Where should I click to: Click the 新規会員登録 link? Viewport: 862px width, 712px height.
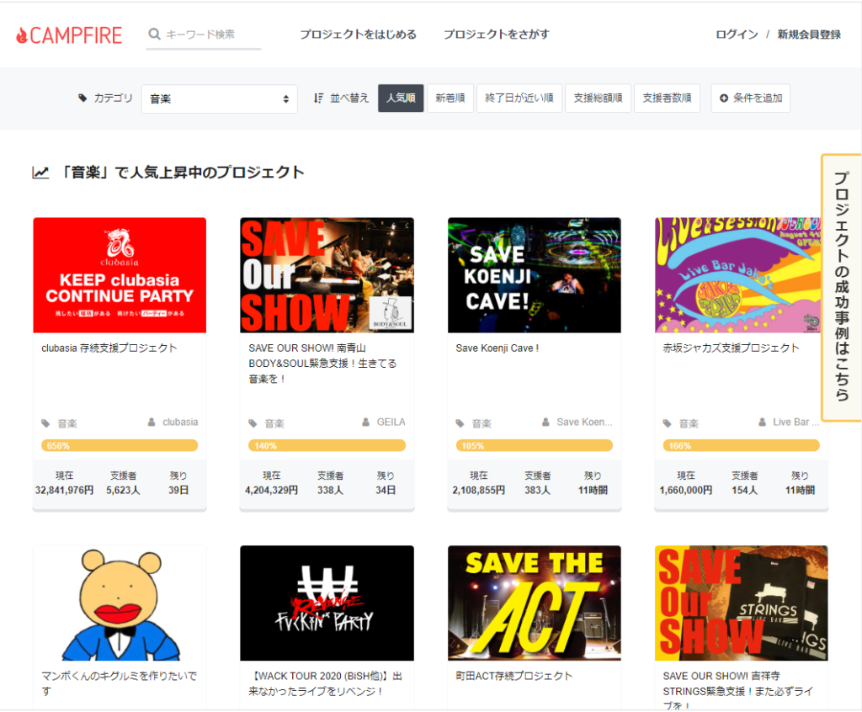[x=809, y=35]
